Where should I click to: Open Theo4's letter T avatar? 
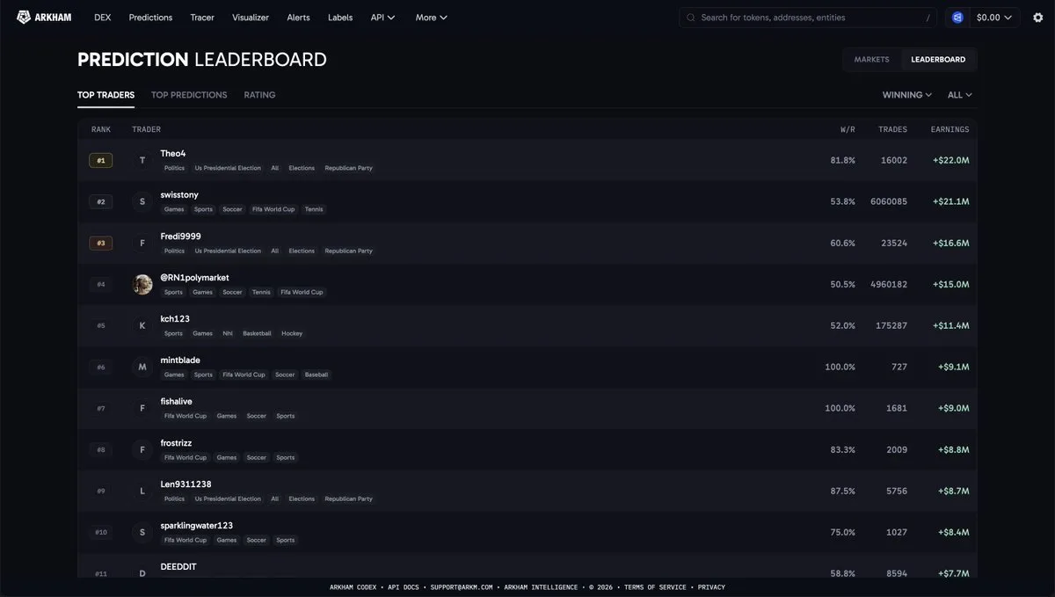pyautogui.click(x=142, y=160)
